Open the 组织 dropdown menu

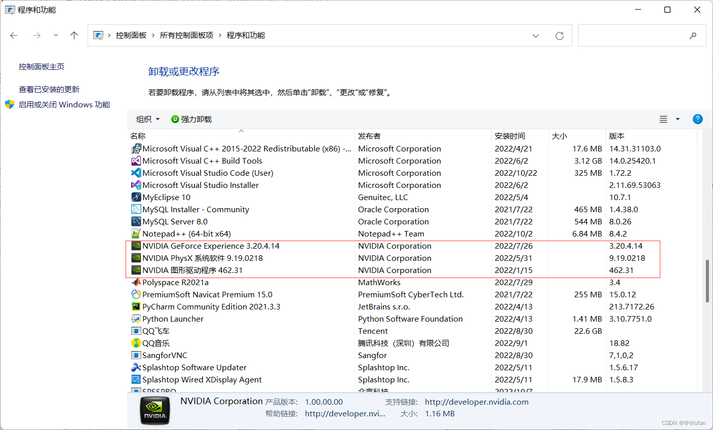tap(148, 119)
